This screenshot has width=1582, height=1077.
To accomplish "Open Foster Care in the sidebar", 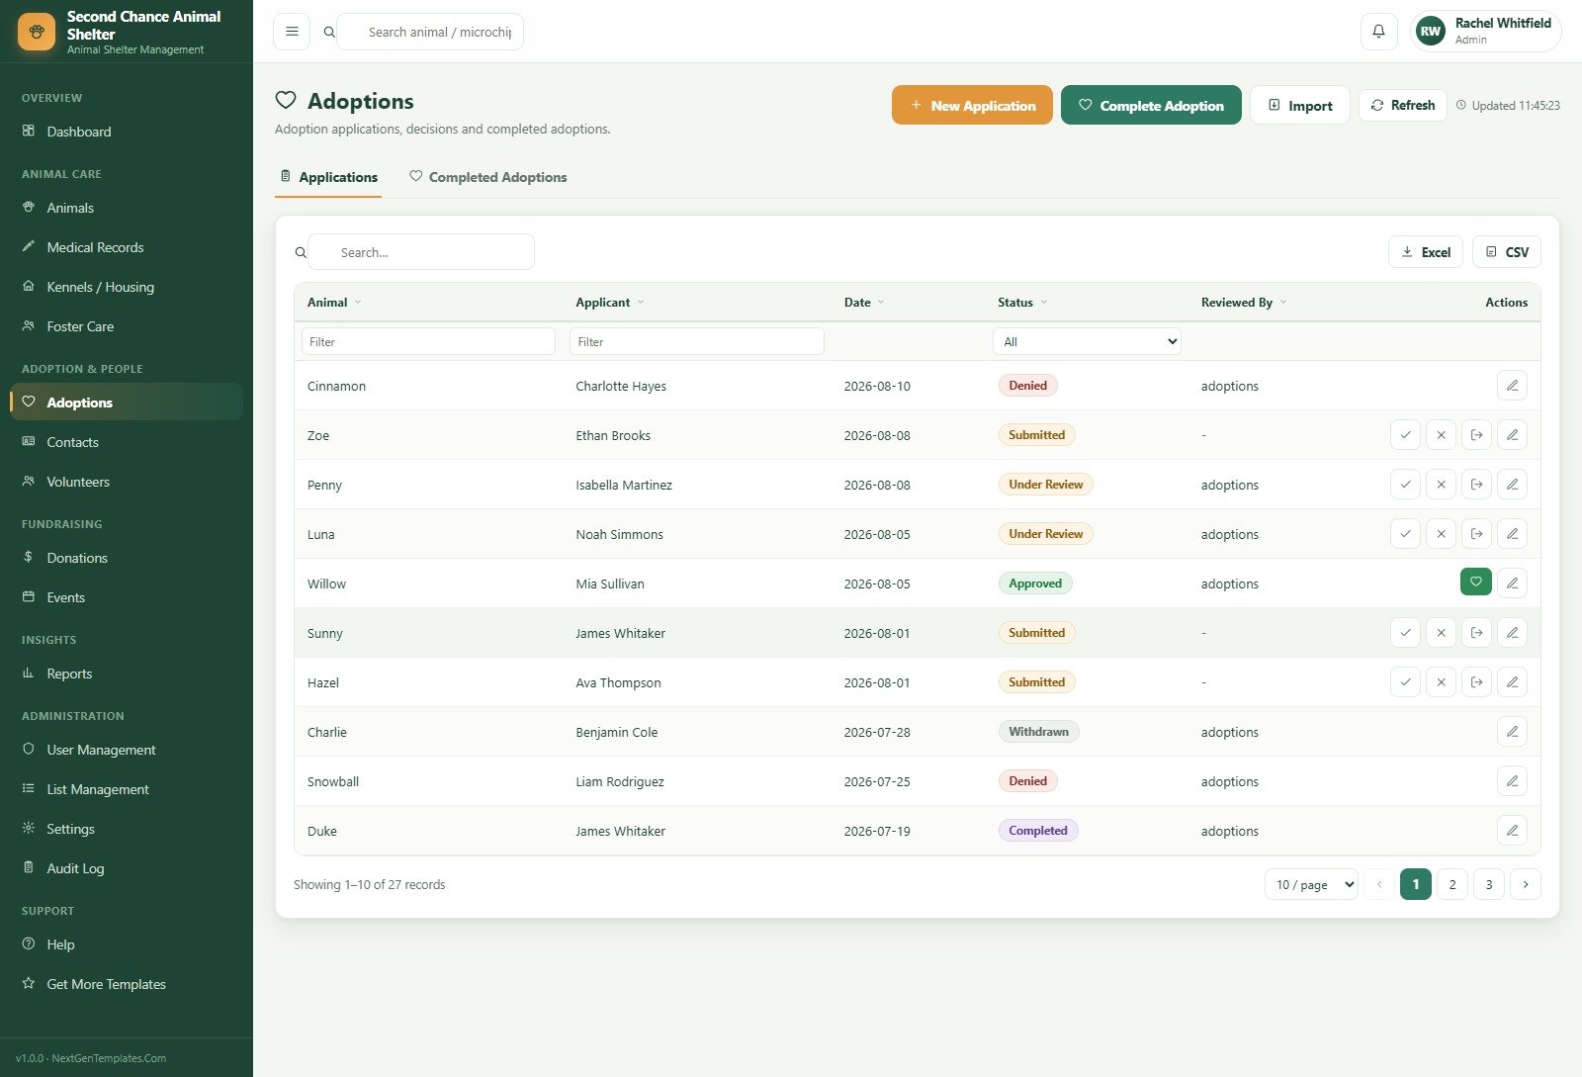I will click(127, 326).
